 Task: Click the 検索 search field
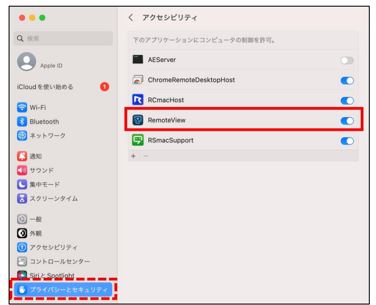click(63, 38)
